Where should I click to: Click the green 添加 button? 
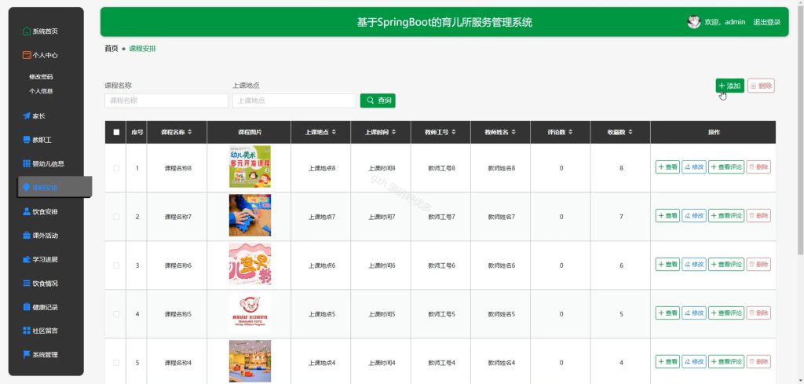[729, 86]
